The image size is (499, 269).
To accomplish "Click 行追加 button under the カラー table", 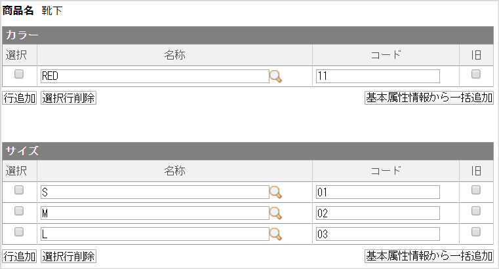I will [20, 98].
